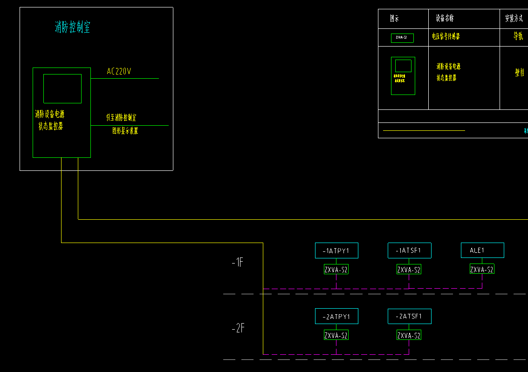The width and height of the screenshot is (528, 372).
Task: Click the -2F floor label
Action: pos(238,328)
